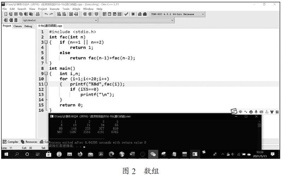Collapse the fold marker at line 9
This screenshot has height=176, width=282.
click(46, 74)
